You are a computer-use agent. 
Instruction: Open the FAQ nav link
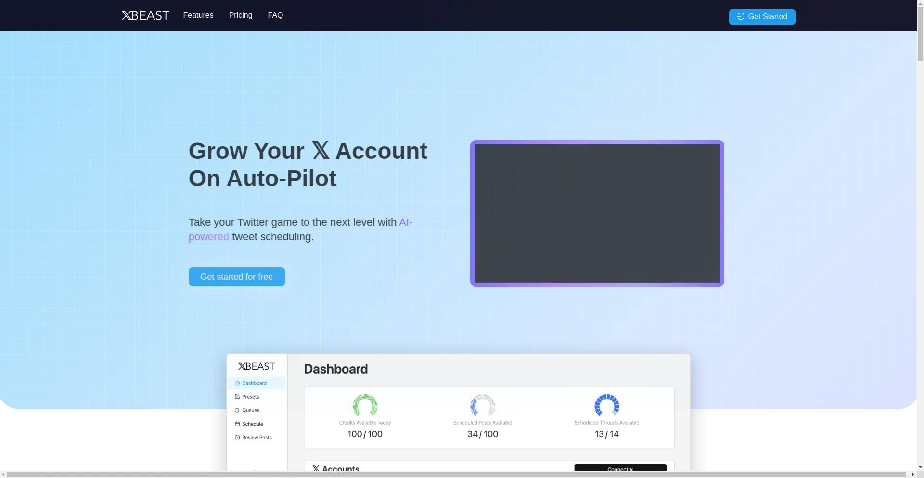[275, 15]
